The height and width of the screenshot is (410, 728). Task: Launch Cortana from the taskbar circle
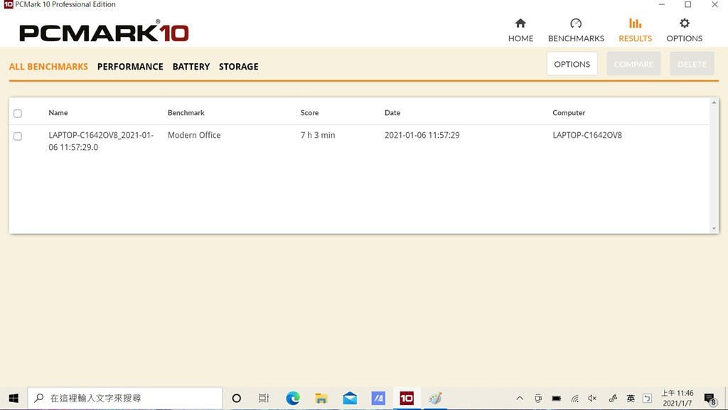(x=236, y=398)
